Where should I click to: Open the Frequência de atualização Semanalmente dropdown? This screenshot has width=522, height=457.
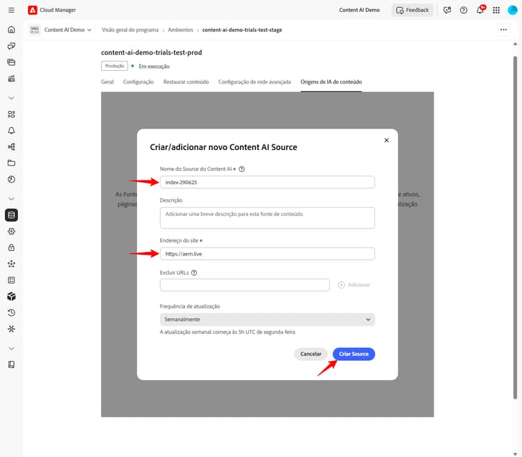click(267, 319)
